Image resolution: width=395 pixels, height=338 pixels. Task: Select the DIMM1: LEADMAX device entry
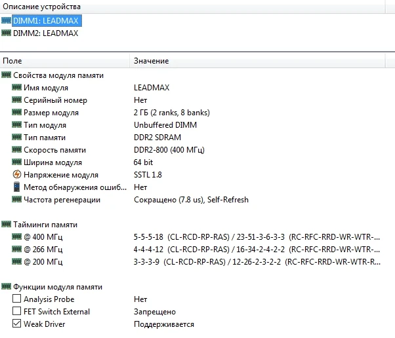(x=47, y=20)
